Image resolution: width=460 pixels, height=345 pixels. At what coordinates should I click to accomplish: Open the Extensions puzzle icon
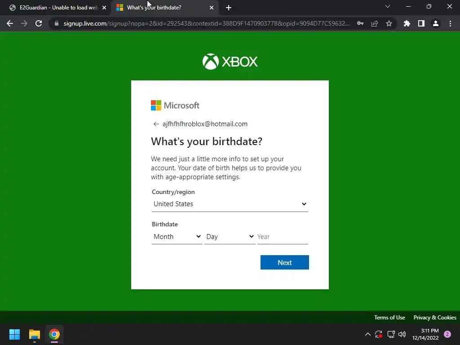(x=407, y=23)
